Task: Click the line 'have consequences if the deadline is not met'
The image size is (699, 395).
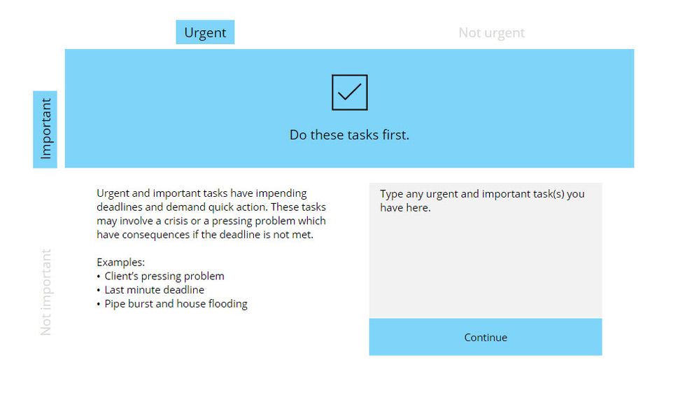Action: point(205,235)
